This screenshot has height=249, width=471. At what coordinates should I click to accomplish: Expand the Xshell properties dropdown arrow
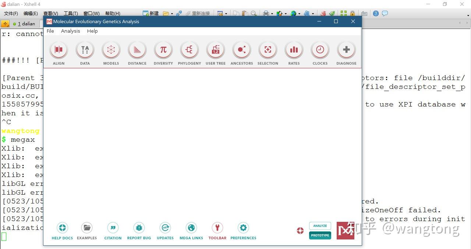[226, 14]
